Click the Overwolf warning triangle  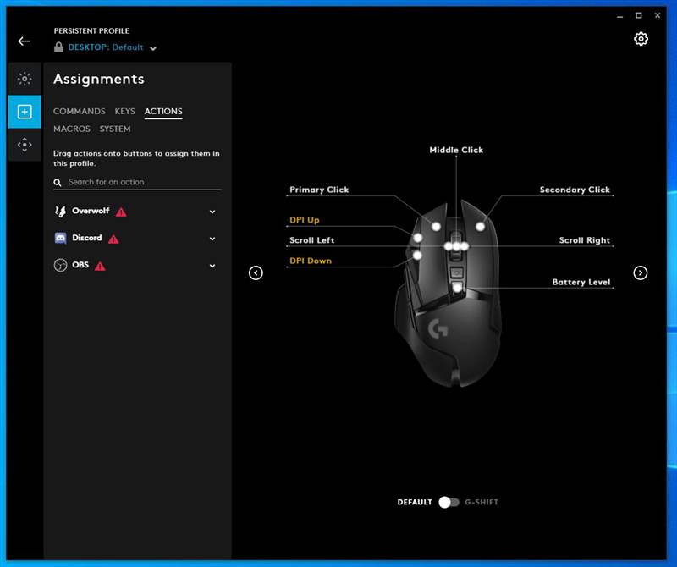121,212
